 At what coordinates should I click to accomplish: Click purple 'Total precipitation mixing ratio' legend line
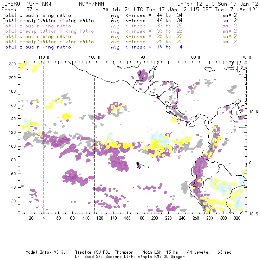[48, 31]
